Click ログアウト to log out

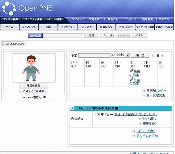(164, 19)
